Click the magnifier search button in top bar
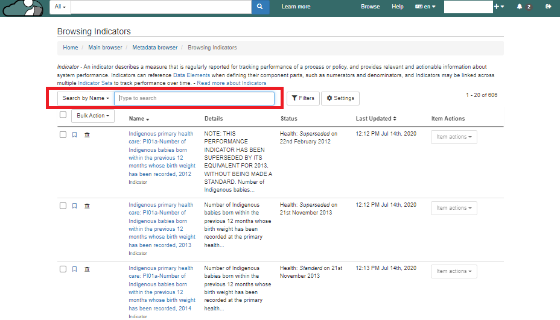560x320 pixels. (x=260, y=7)
